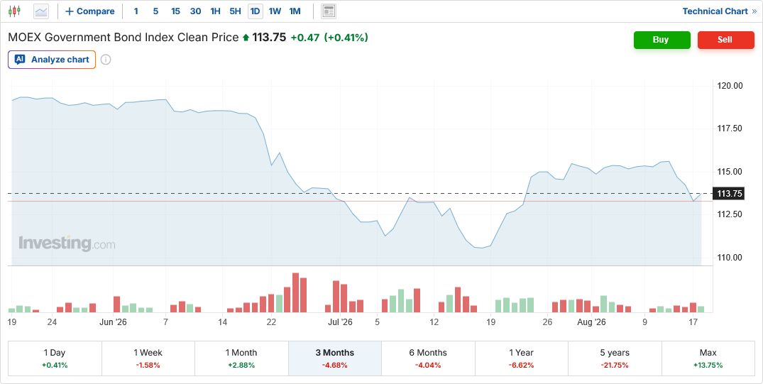Viewport: 763px width, 384px height.
Task: Set interval to 15 minutes
Action: click(x=175, y=11)
